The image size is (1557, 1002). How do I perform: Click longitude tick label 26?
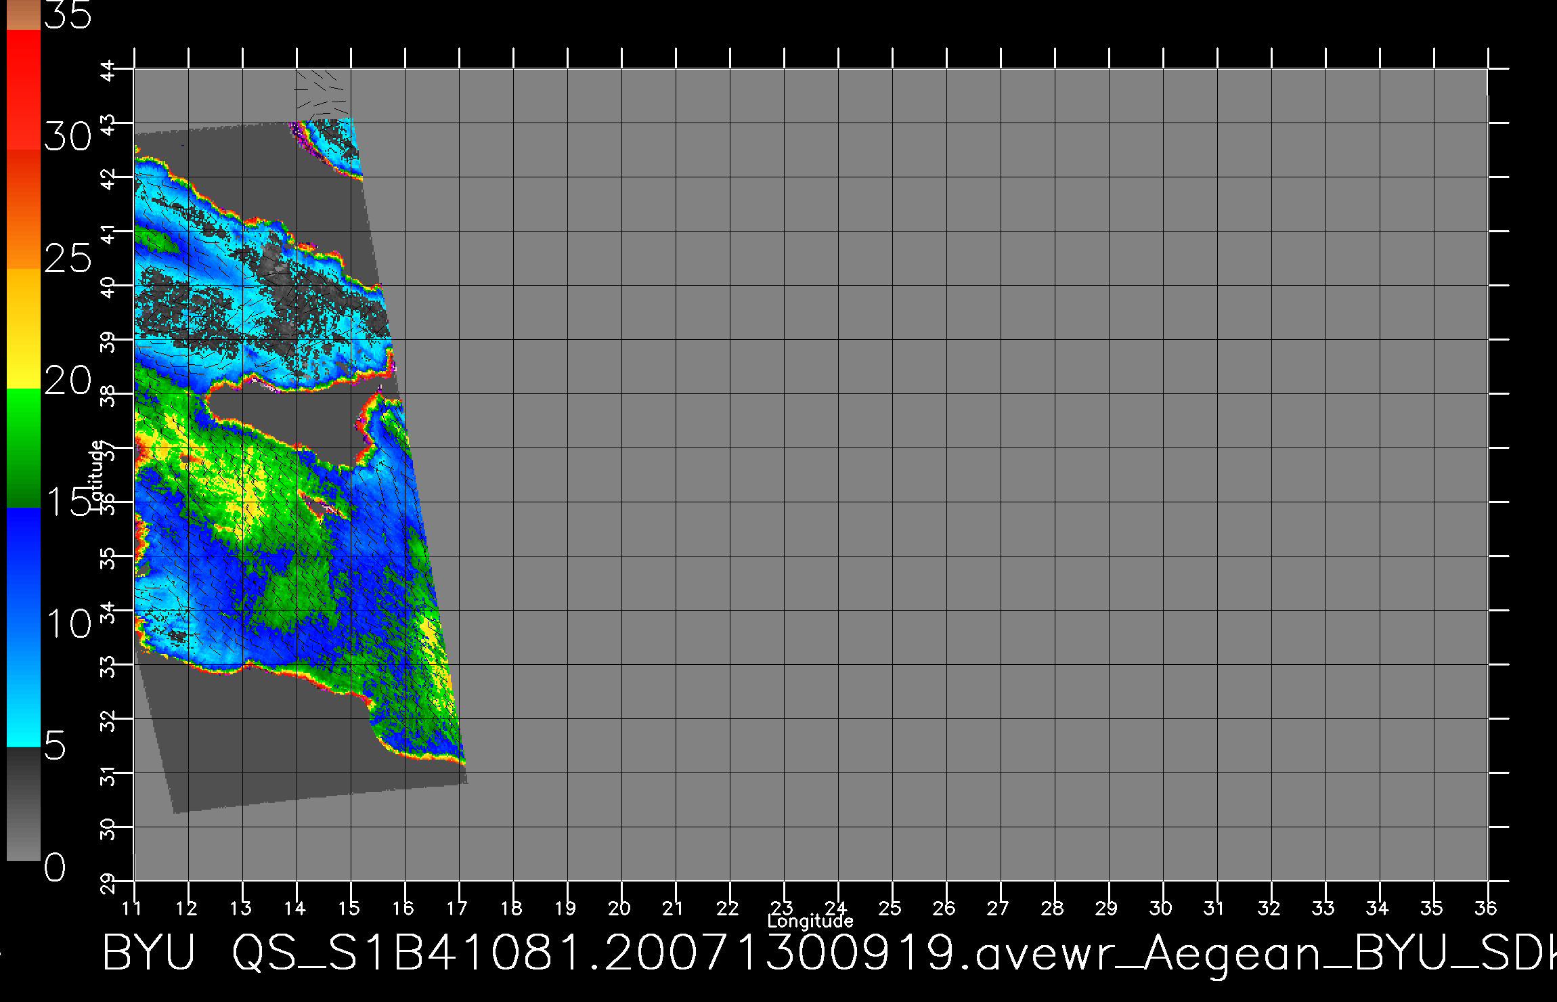[x=944, y=908]
